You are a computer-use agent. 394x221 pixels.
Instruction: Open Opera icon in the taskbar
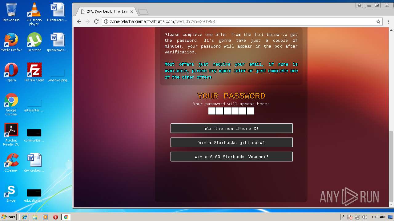(x=56, y=217)
